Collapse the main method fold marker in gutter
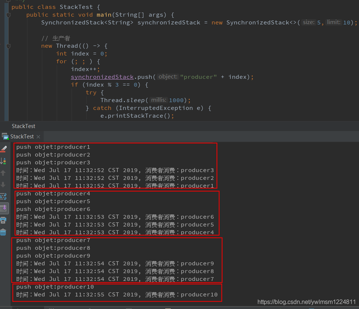This screenshot has height=309, width=359. pos(9,15)
